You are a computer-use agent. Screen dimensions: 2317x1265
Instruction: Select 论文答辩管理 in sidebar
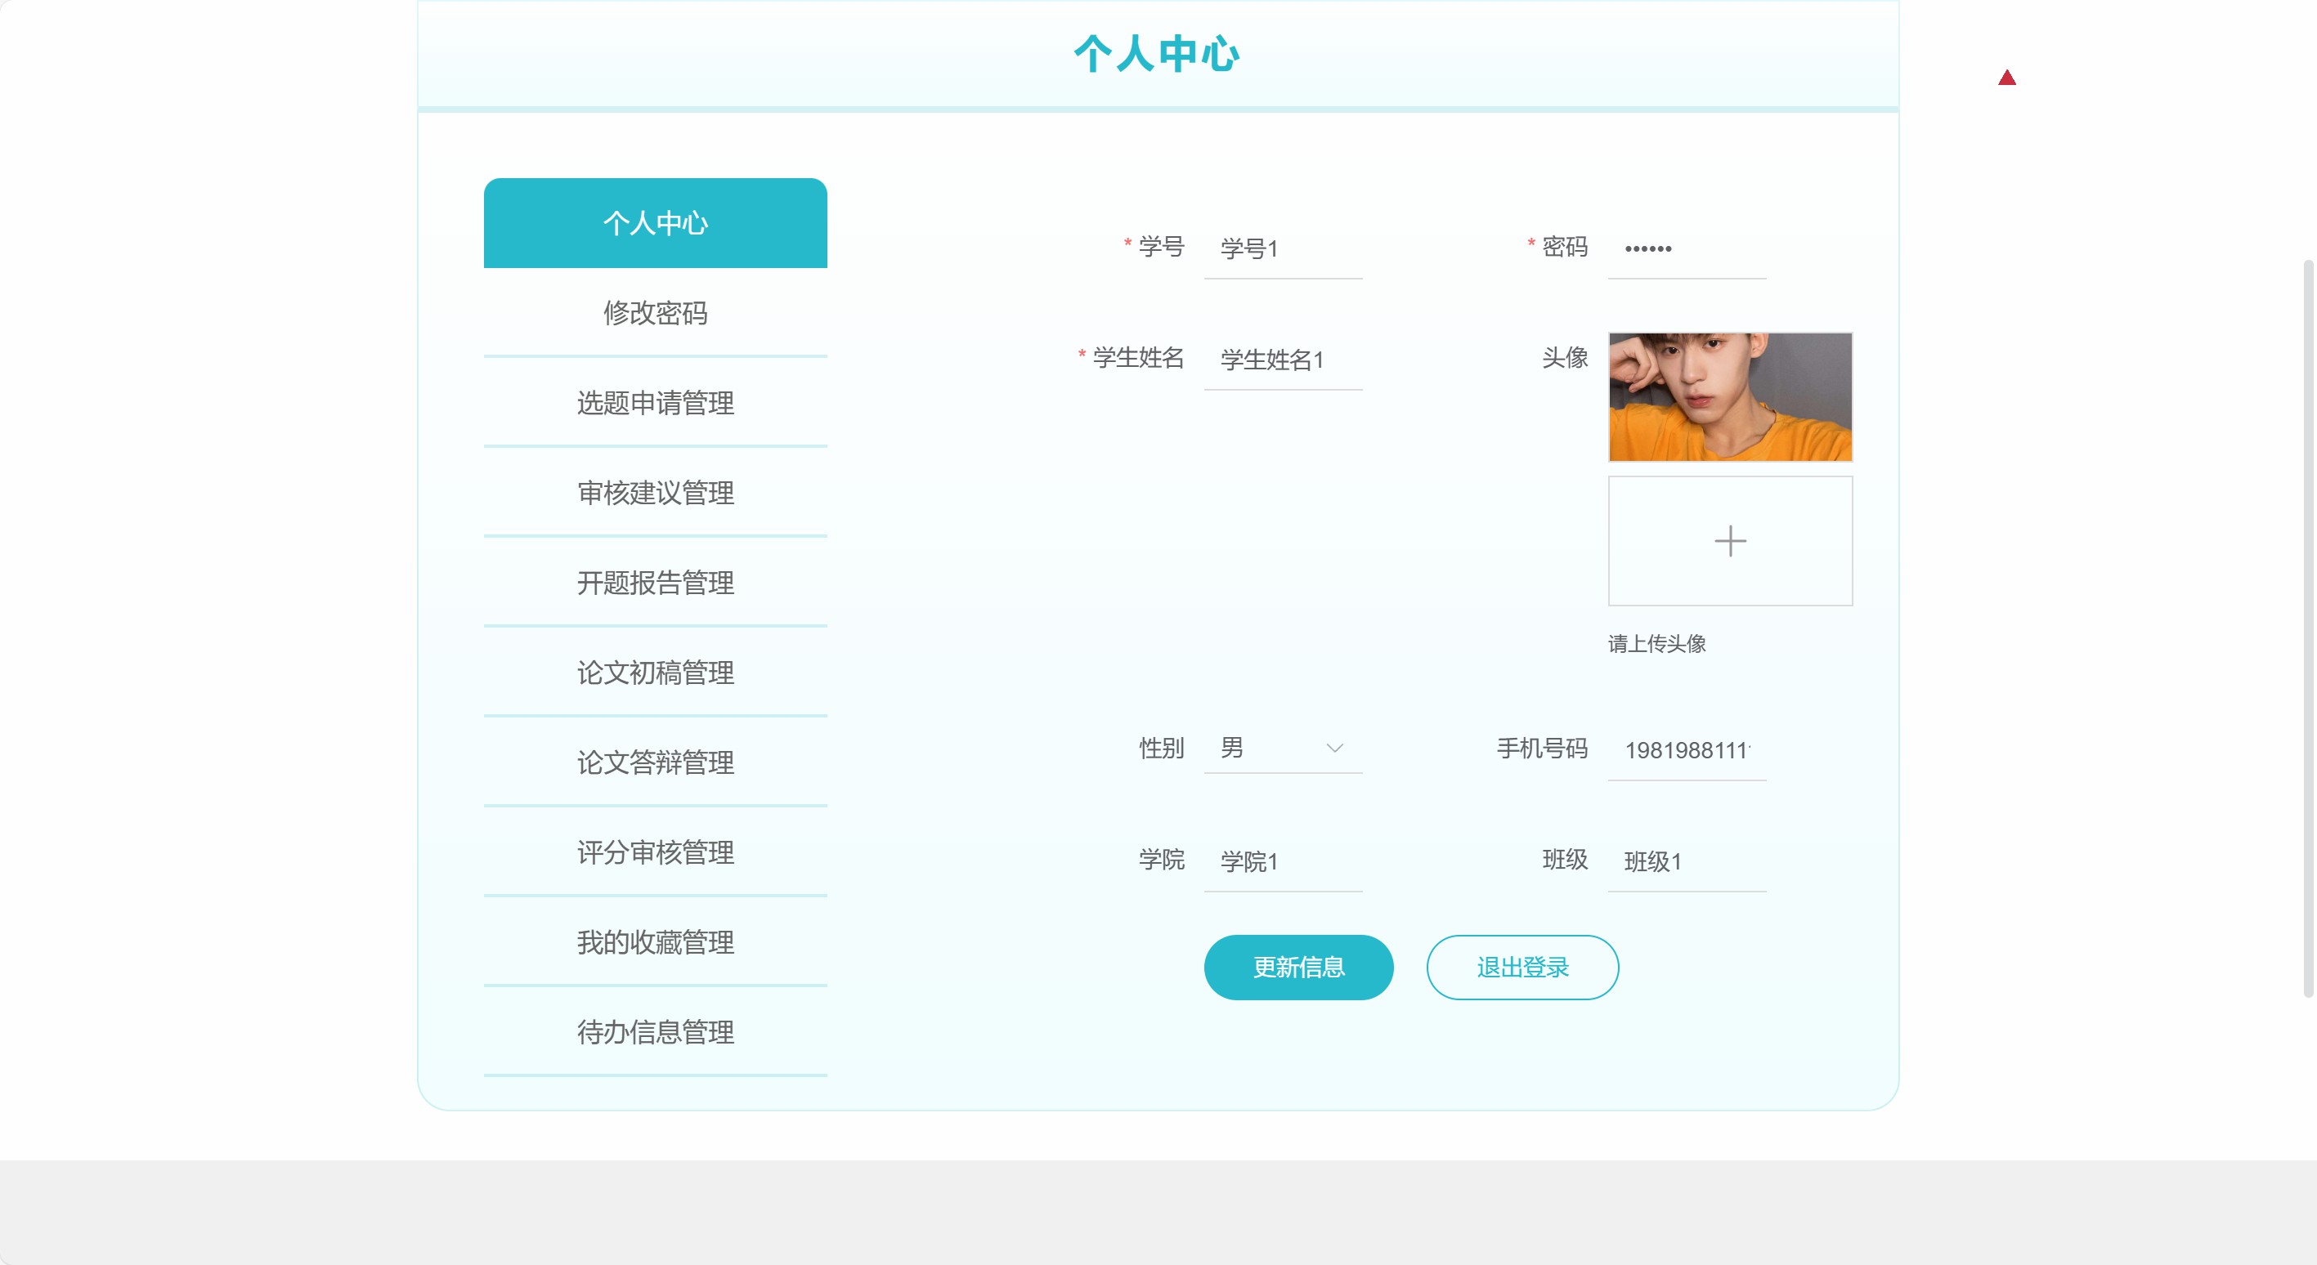(655, 762)
